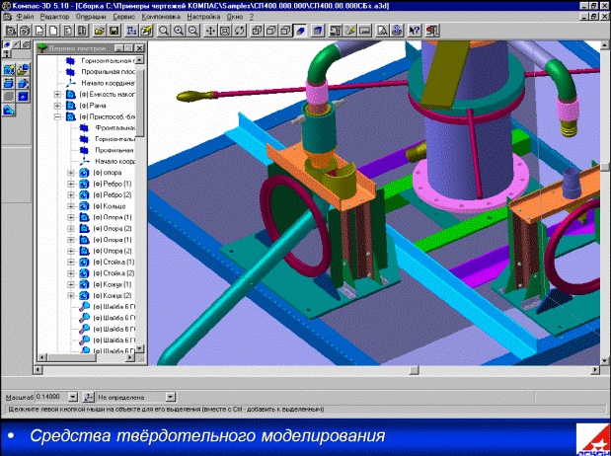Image resolution: width=611 pixels, height=456 pixels.
Task: Toggle the shaded display mode button
Action: tap(301, 31)
